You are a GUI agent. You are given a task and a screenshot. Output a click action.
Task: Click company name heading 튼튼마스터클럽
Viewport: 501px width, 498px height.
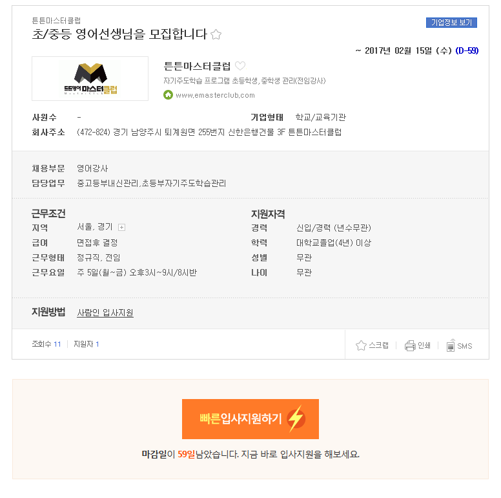point(197,66)
